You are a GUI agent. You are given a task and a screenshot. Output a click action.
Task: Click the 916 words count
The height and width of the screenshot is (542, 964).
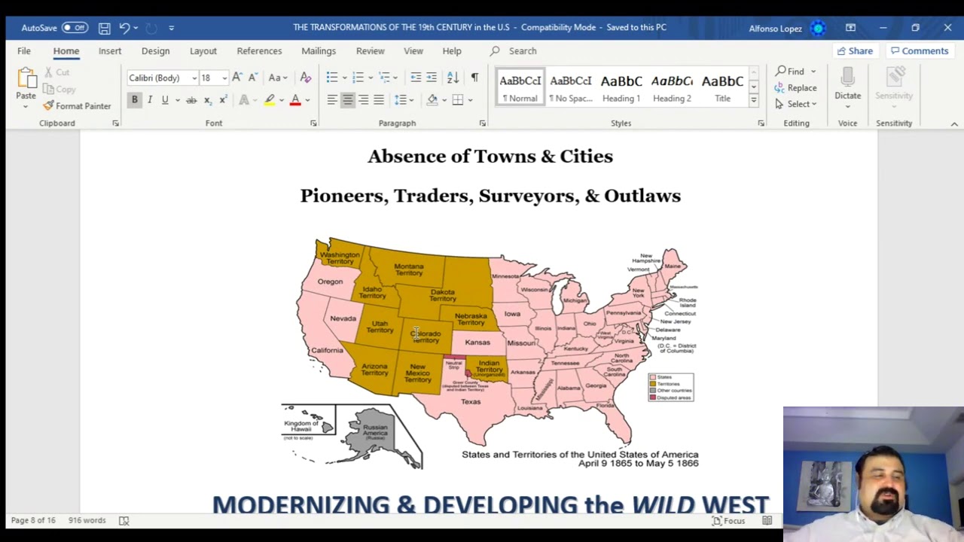(87, 521)
